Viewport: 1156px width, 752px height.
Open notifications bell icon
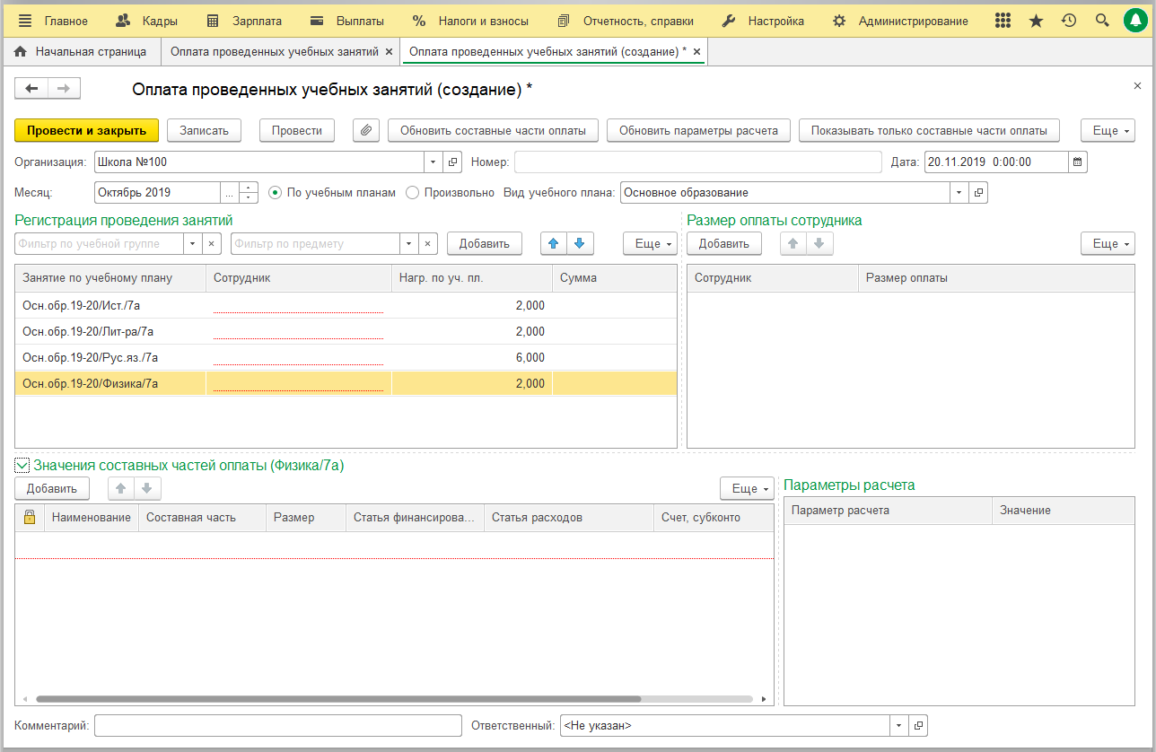click(1134, 21)
